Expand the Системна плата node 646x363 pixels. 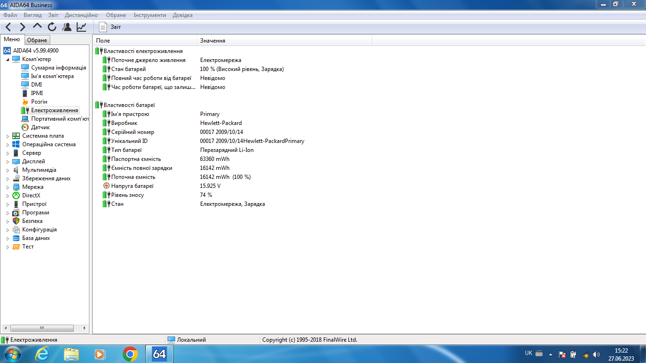point(8,136)
